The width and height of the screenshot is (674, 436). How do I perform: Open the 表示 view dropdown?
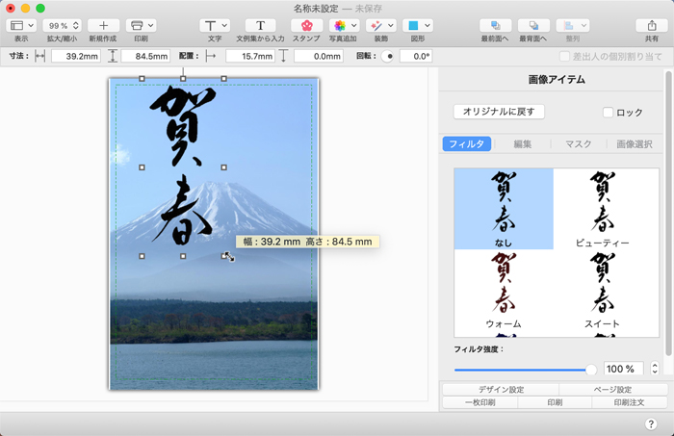[x=21, y=25]
